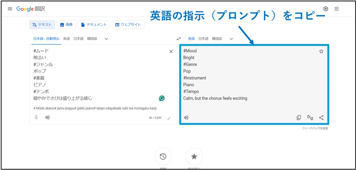
Task: Swap source and target languages
Action: click(179, 39)
